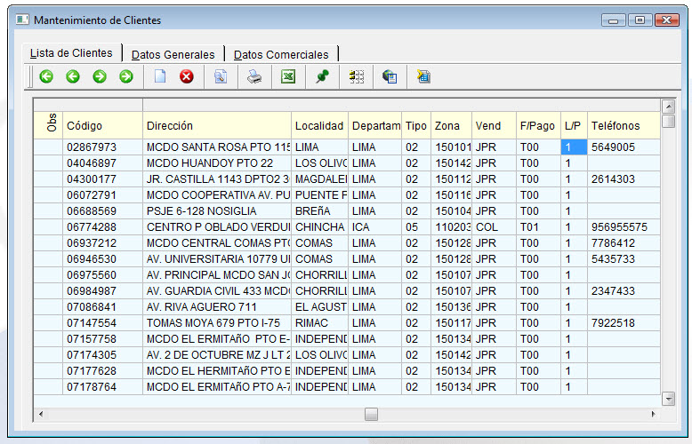Image resolution: width=692 pixels, height=444 pixels.
Task: Open the Datos Comerciales tab
Action: pos(281,54)
